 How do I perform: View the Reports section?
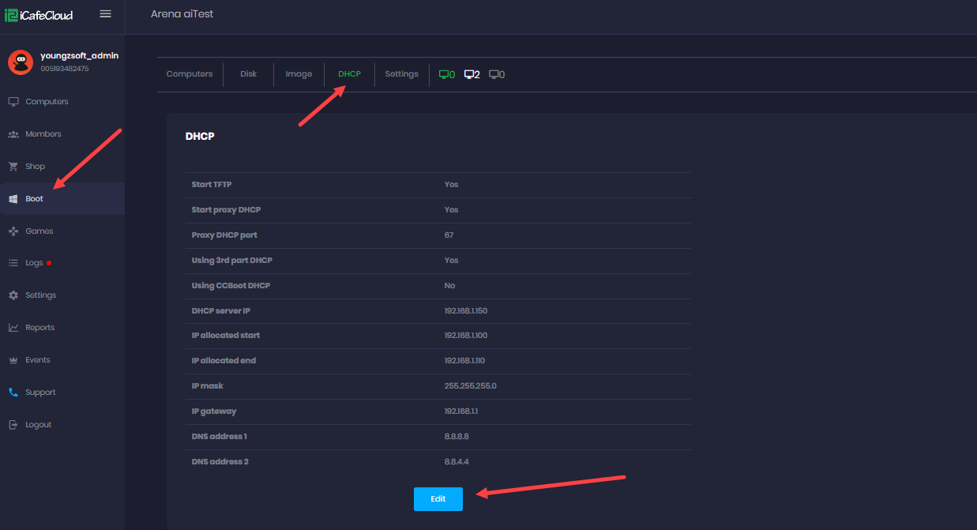point(41,327)
